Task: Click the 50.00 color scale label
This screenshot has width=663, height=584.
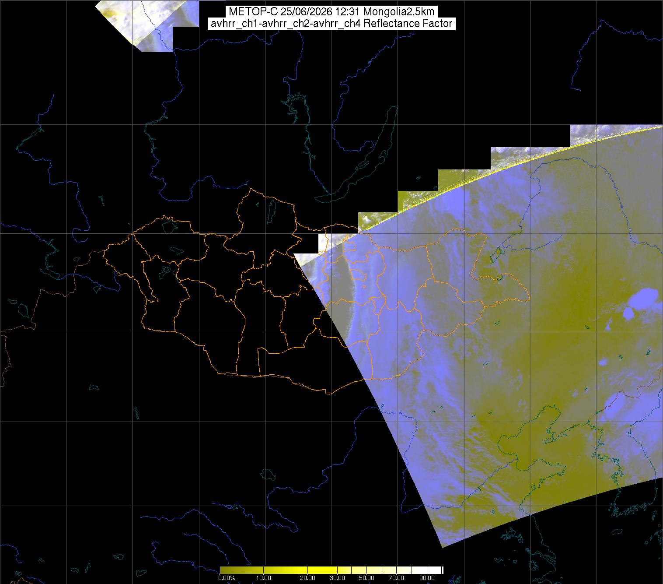Action: pos(367,578)
